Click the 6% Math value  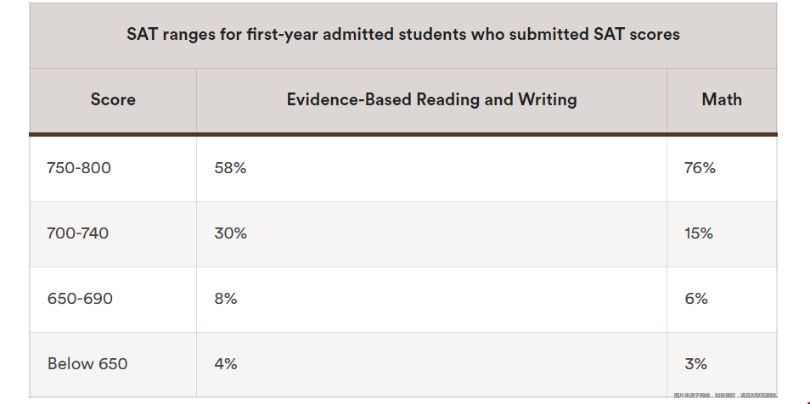[x=696, y=299]
